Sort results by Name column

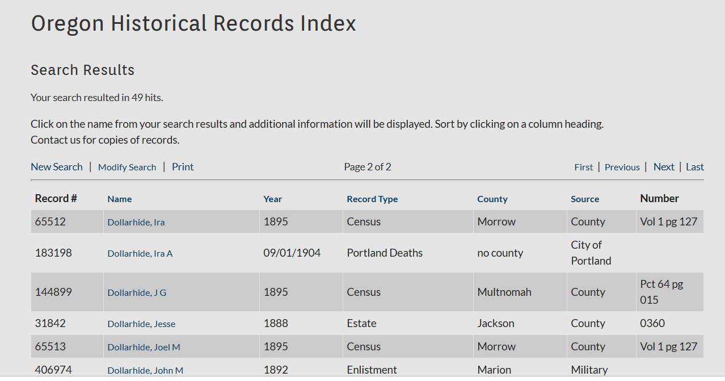tap(120, 199)
